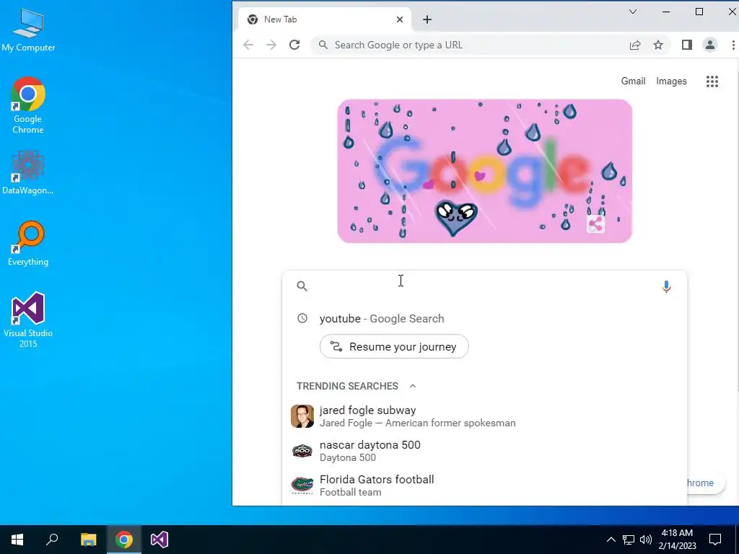This screenshot has height=554, width=739.
Task: Open DataWagon desktop shortcut
Action: click(28, 172)
